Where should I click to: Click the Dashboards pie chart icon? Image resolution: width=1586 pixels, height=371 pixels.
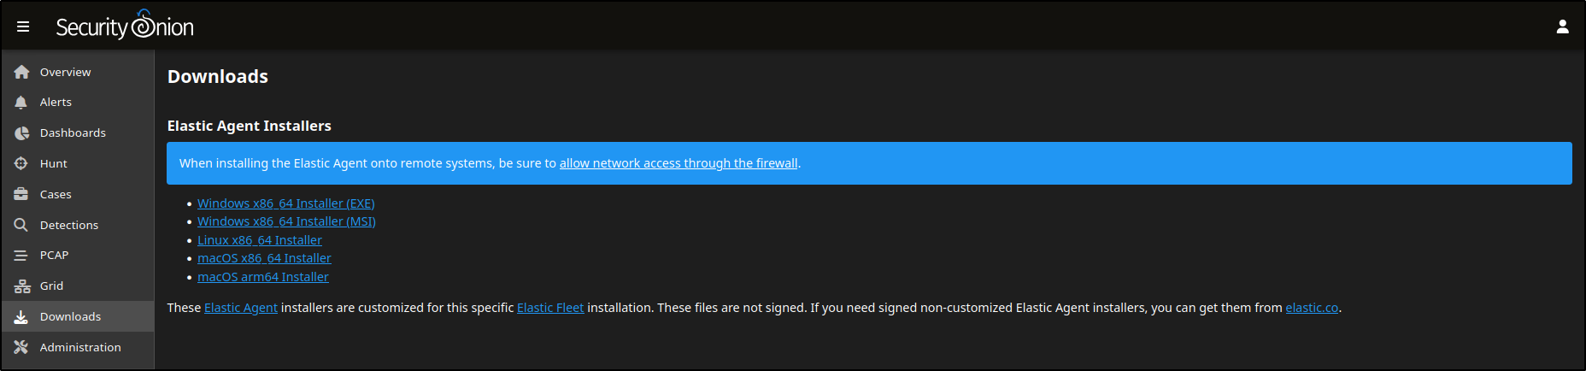tap(21, 133)
